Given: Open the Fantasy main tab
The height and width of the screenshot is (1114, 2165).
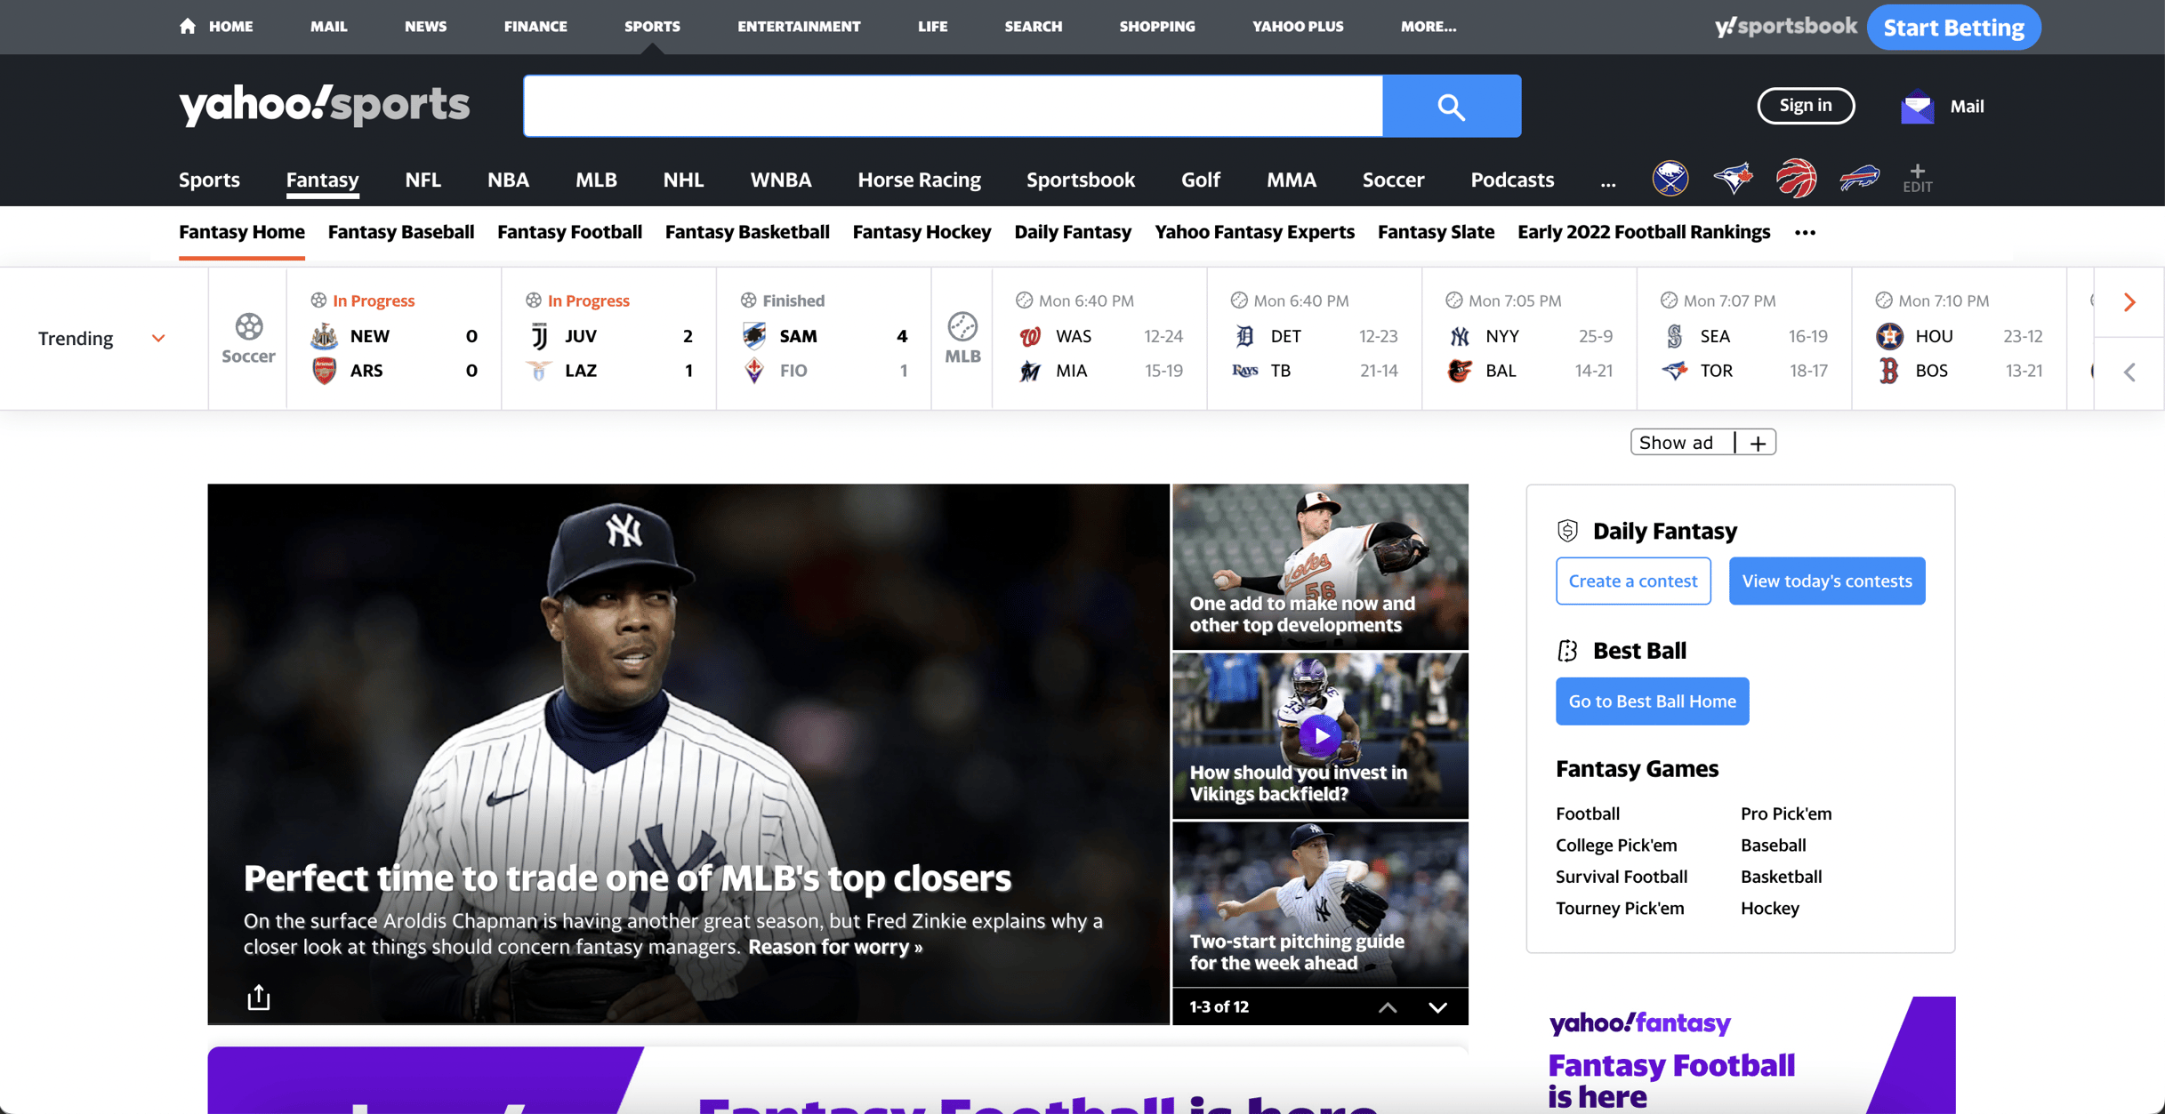Looking at the screenshot, I should pos(322,180).
